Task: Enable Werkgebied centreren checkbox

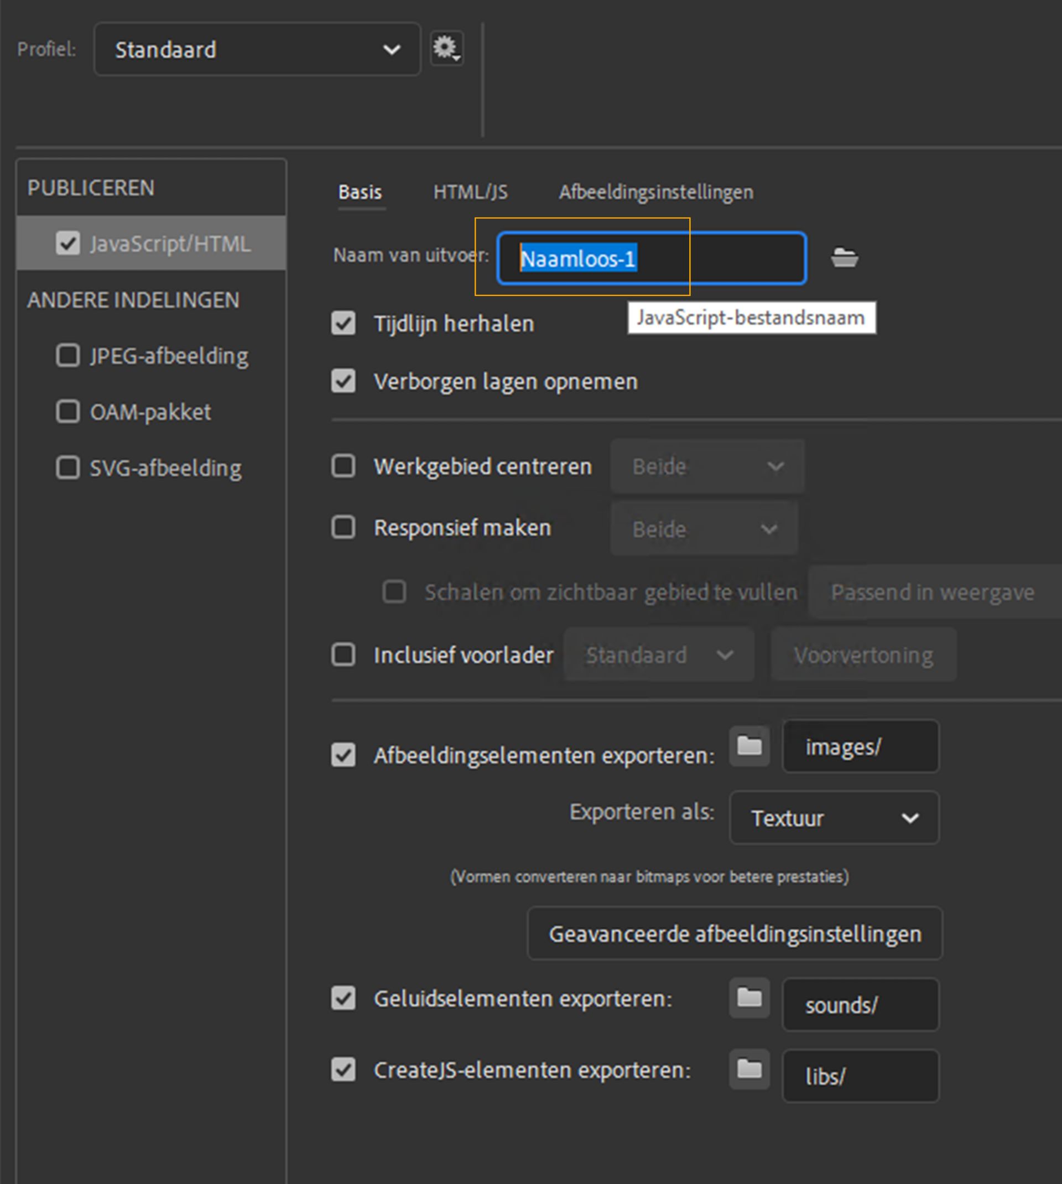Action: click(343, 466)
